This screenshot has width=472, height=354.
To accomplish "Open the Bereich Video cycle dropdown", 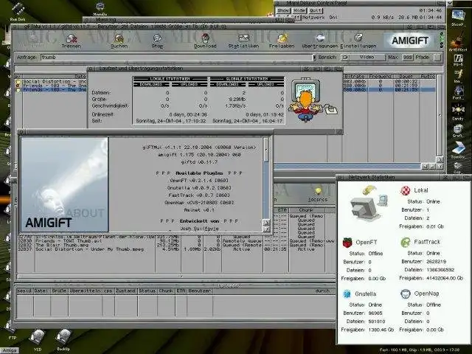I will (364, 58).
